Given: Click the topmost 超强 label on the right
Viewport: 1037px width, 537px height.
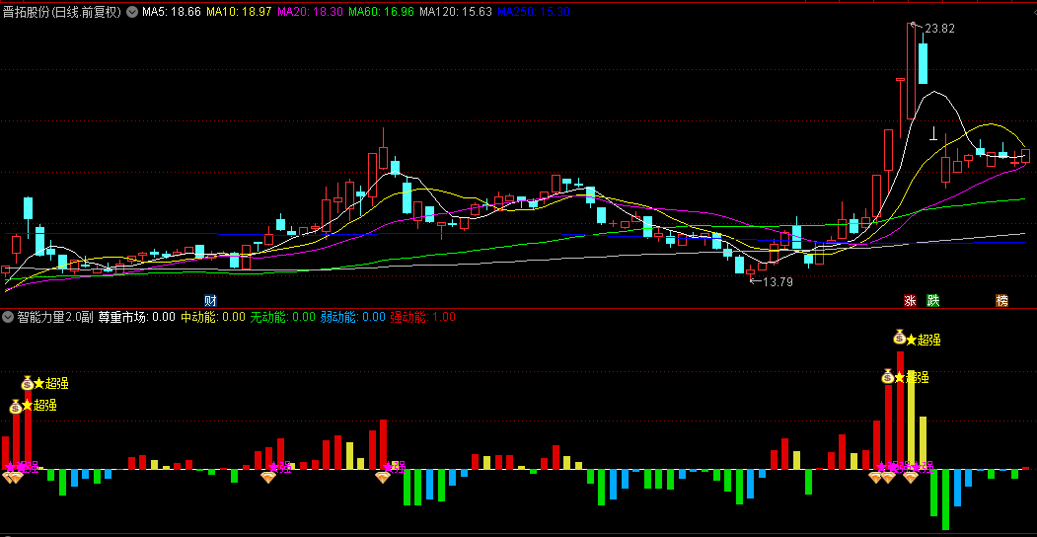Looking at the screenshot, I should click(x=929, y=340).
